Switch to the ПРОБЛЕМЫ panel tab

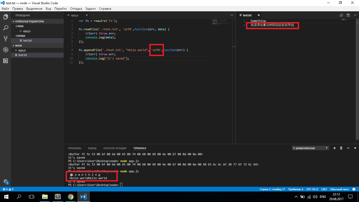(75, 148)
